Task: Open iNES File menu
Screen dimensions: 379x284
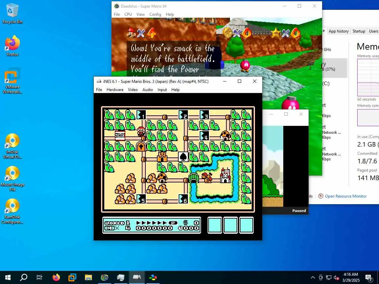Action: [99, 90]
